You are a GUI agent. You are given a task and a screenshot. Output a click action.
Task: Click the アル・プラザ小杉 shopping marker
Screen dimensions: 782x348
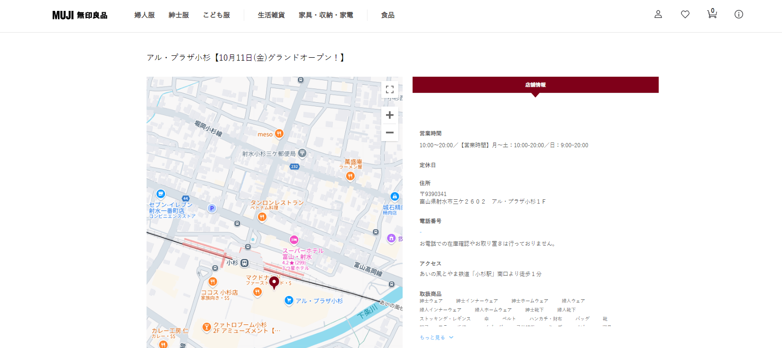coord(289,300)
